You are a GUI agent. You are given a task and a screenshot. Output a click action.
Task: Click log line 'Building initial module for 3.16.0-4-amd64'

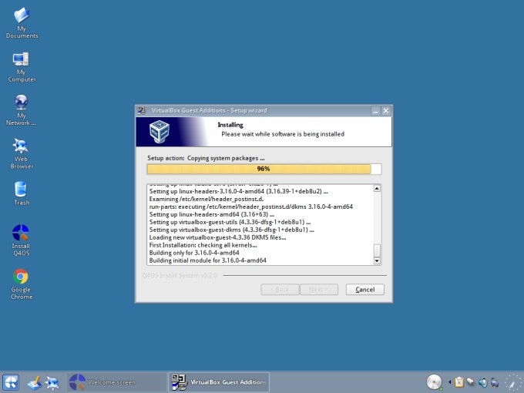tap(207, 260)
